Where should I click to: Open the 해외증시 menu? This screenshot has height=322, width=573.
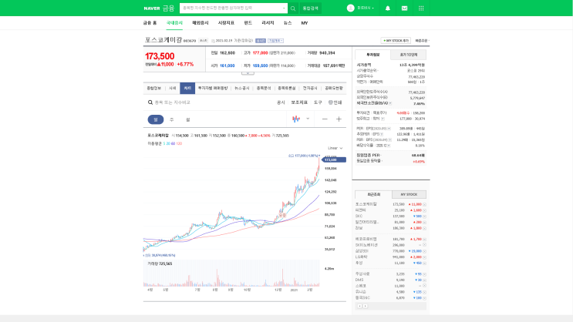pos(201,23)
